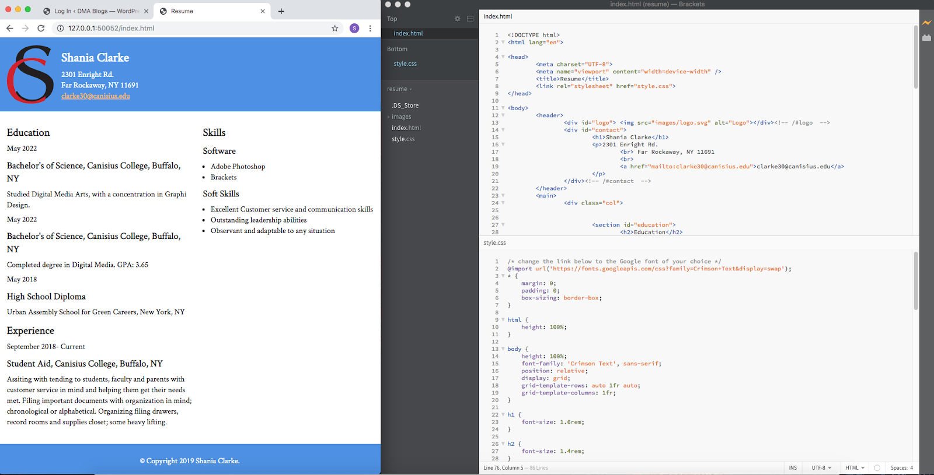934x475 pixels.
Task: Click the Brackets split view layout icon
Action: [470, 19]
